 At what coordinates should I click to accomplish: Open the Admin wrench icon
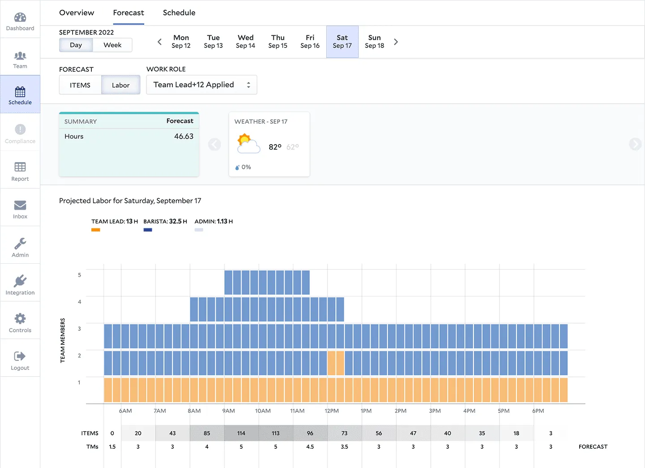tap(20, 243)
